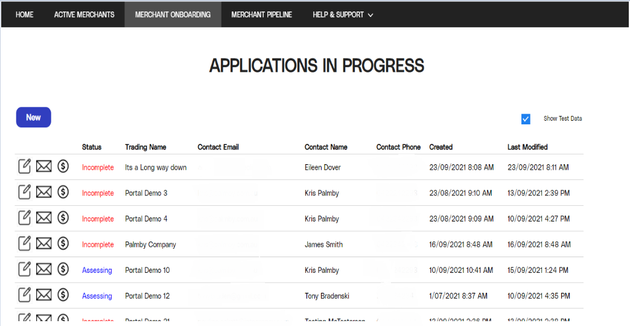Expand the Help & Support dropdown

pos(342,14)
